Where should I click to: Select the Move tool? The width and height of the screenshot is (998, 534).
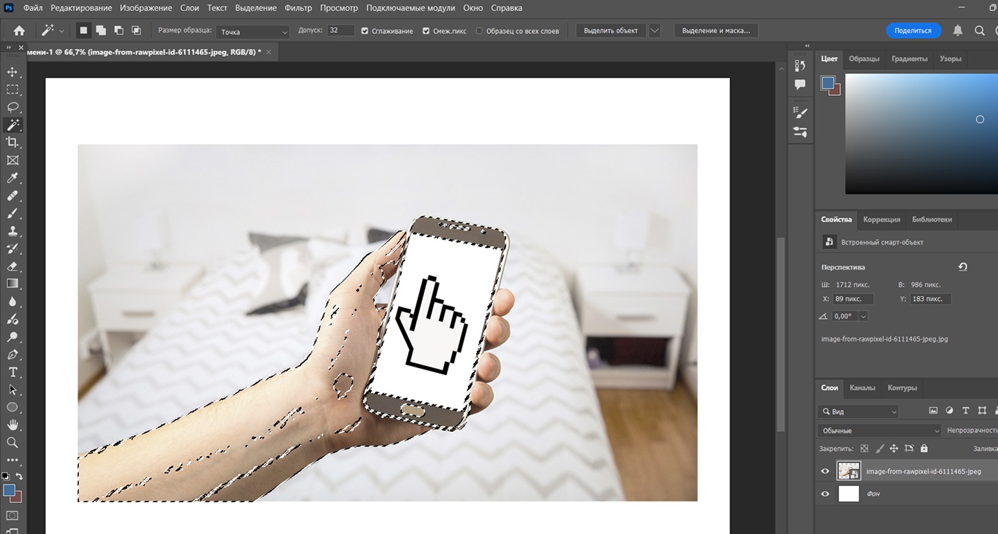12,72
